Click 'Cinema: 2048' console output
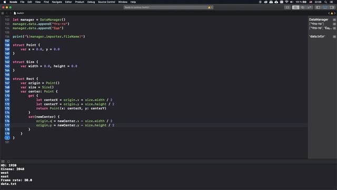This screenshot has width=337, height=190. 13,169
